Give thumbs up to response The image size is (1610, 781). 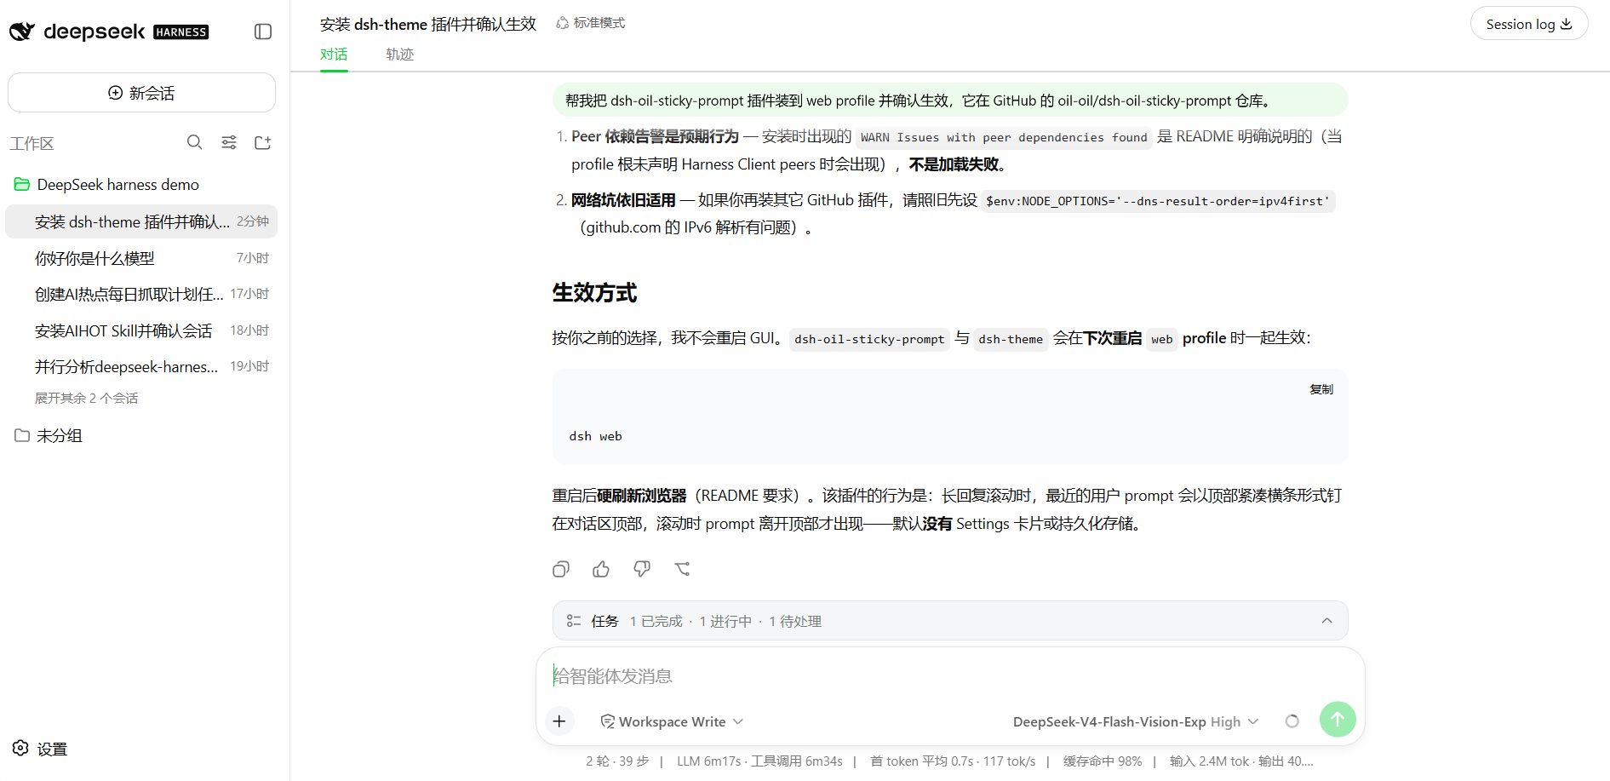pos(601,569)
